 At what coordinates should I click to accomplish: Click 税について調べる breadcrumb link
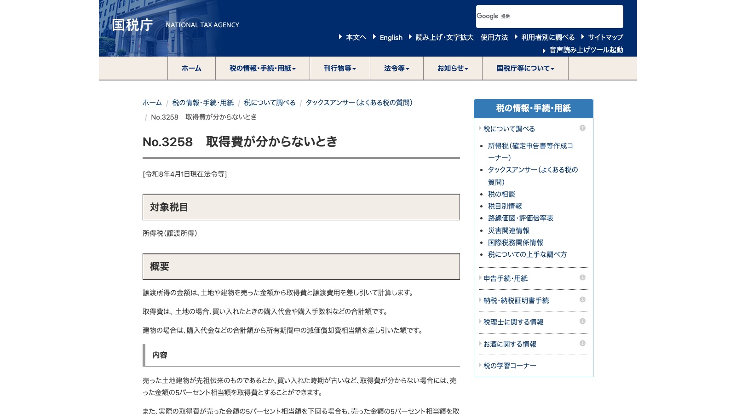(x=270, y=103)
